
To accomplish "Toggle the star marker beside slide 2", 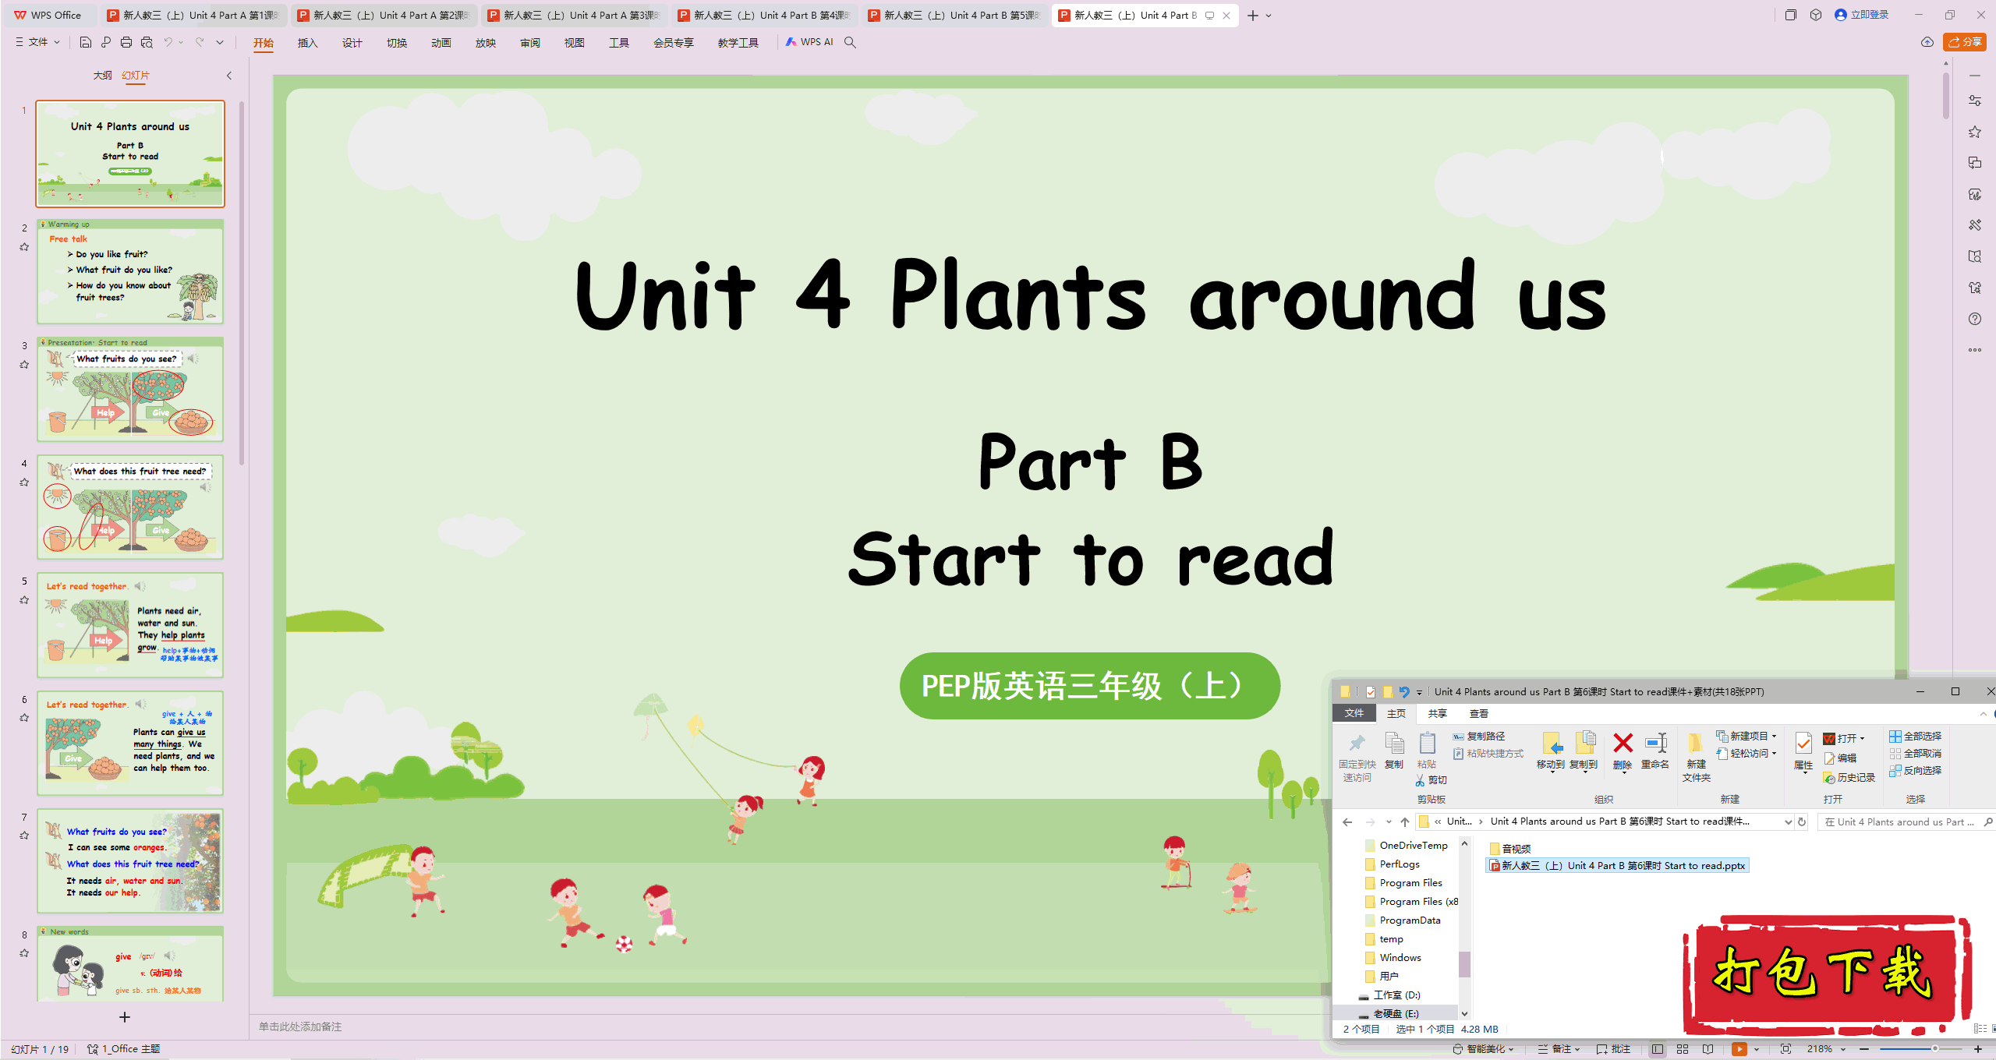I will tap(24, 247).
